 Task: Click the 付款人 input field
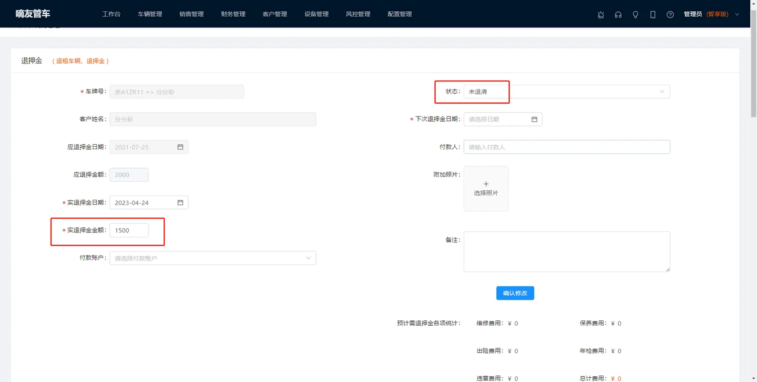(567, 147)
